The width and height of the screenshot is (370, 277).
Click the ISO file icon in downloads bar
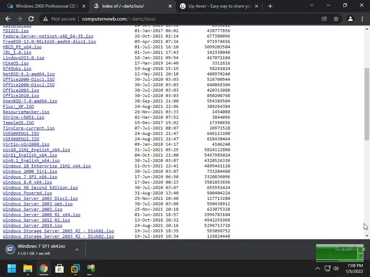pos(10,249)
